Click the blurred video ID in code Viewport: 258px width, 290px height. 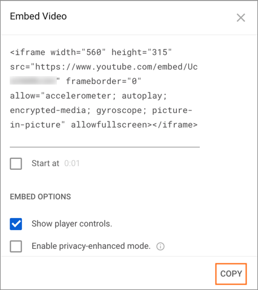pos(33,81)
